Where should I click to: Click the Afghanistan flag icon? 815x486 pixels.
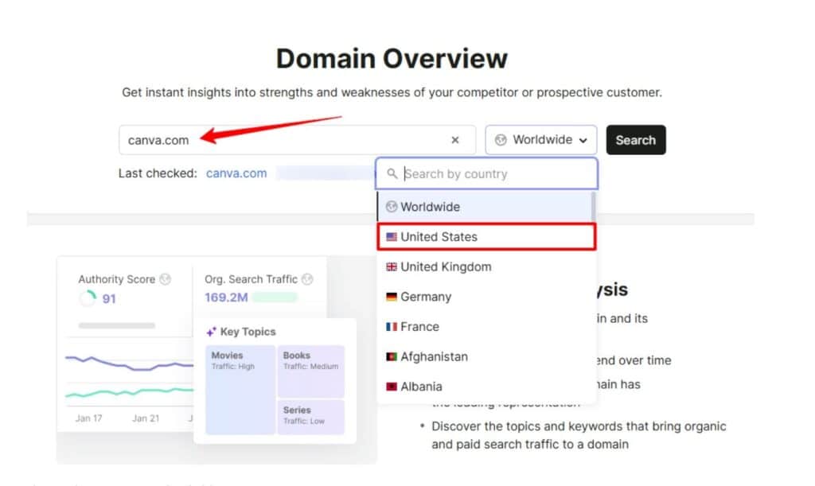point(392,356)
